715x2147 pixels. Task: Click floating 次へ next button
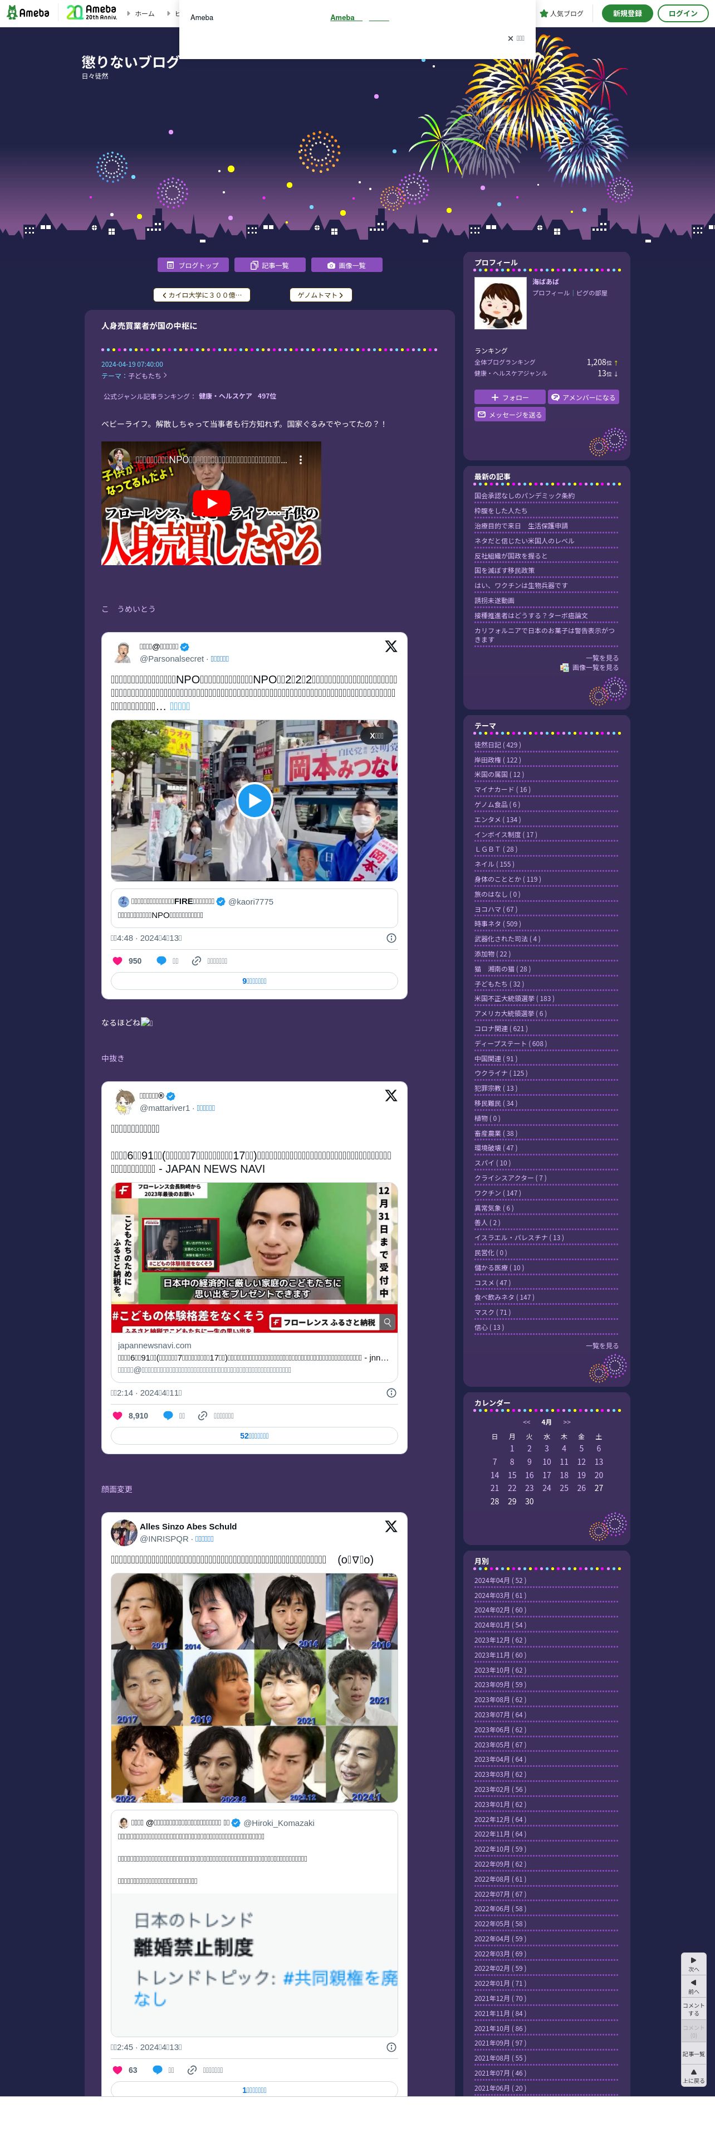point(693,1964)
